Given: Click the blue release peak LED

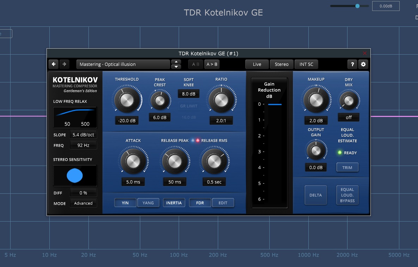Looking at the screenshot, I should [193, 141].
